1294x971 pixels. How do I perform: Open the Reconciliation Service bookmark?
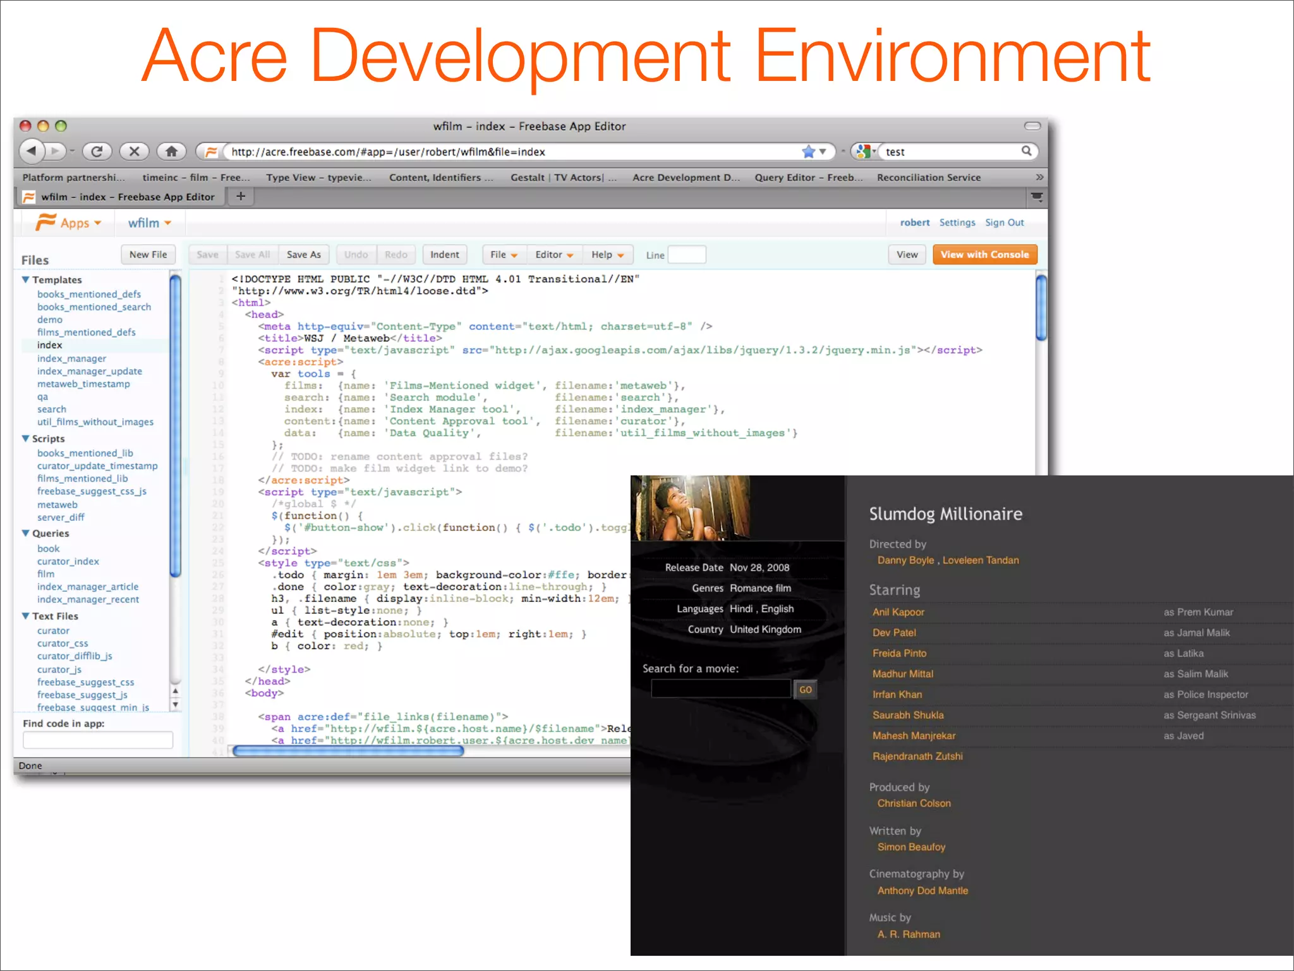point(929,178)
